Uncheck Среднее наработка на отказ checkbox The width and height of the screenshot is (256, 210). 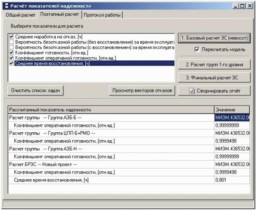coord(11,37)
